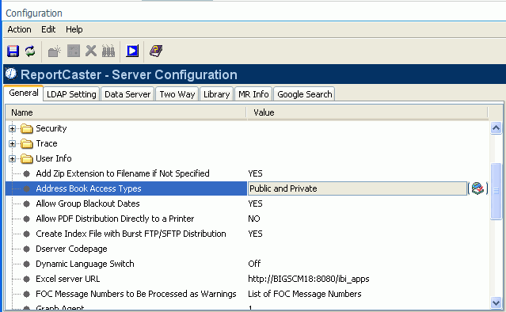Switch to the Google Search tab

pos(304,94)
